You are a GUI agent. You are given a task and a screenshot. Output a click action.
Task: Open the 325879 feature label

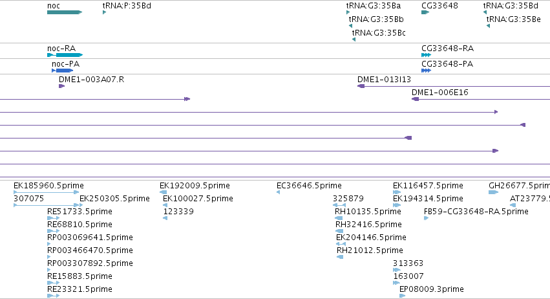click(348, 199)
